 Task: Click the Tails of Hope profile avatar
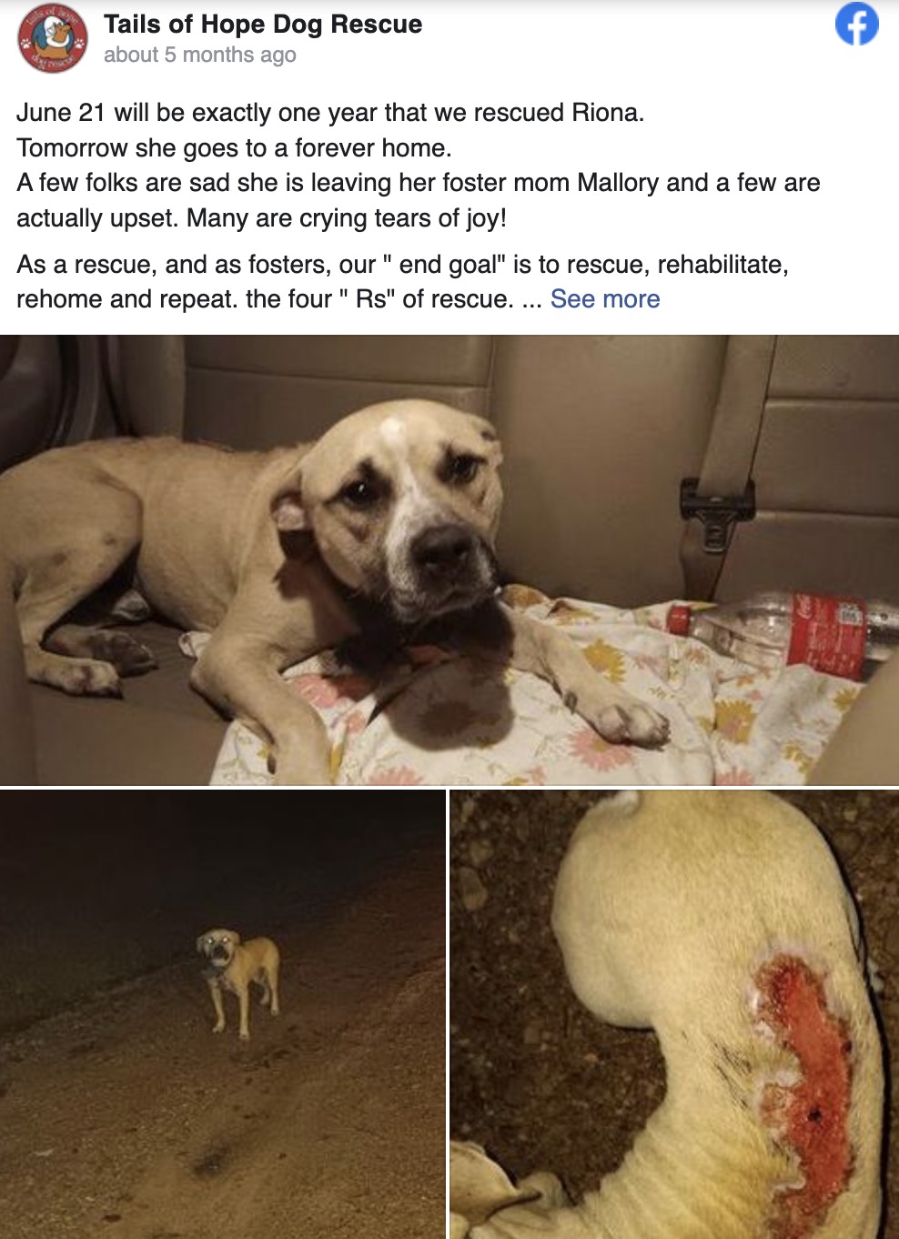point(53,38)
